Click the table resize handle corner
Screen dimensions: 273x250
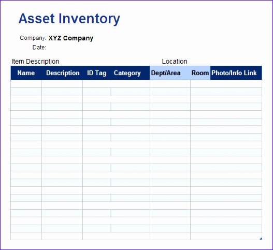261,239
